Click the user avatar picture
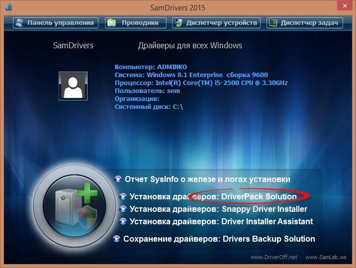Viewport: 356px width, 268px height. 73,86
